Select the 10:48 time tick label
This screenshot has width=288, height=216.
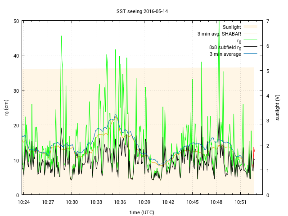(216, 202)
